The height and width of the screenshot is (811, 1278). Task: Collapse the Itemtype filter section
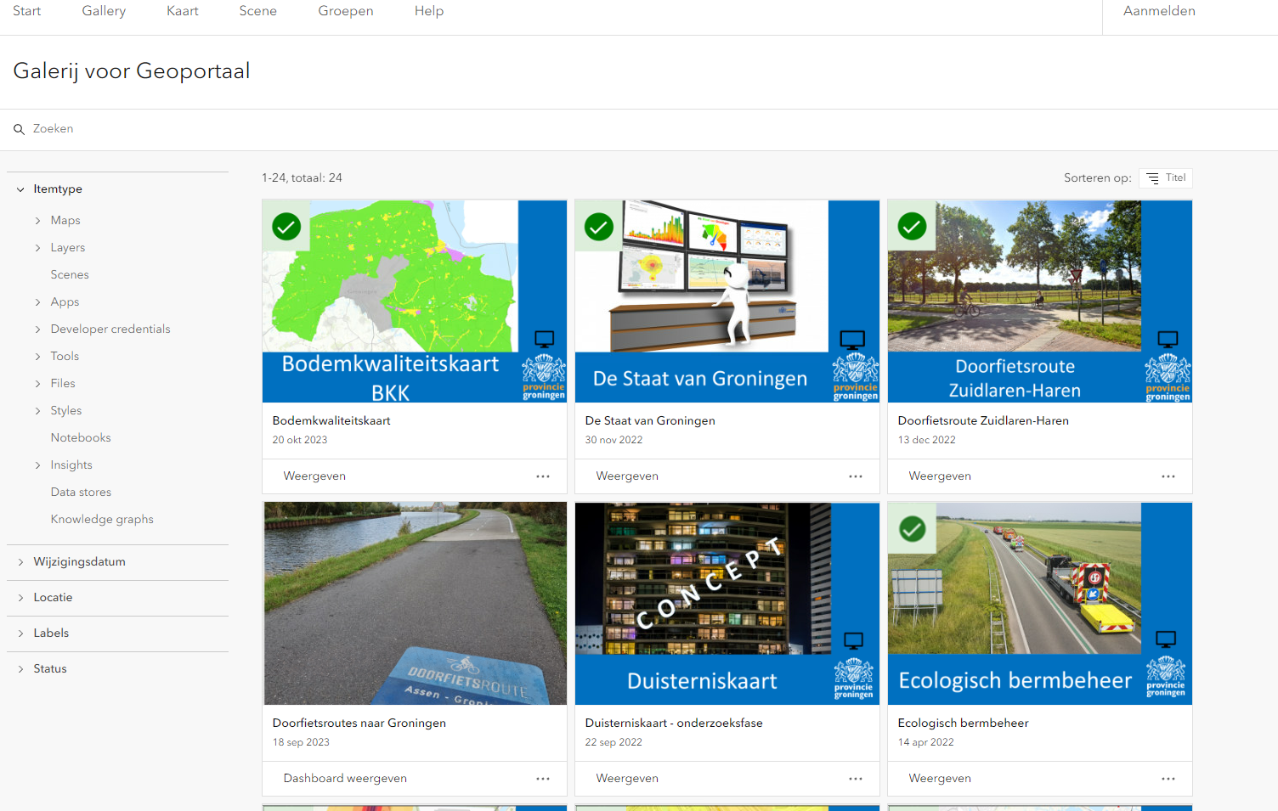(20, 189)
